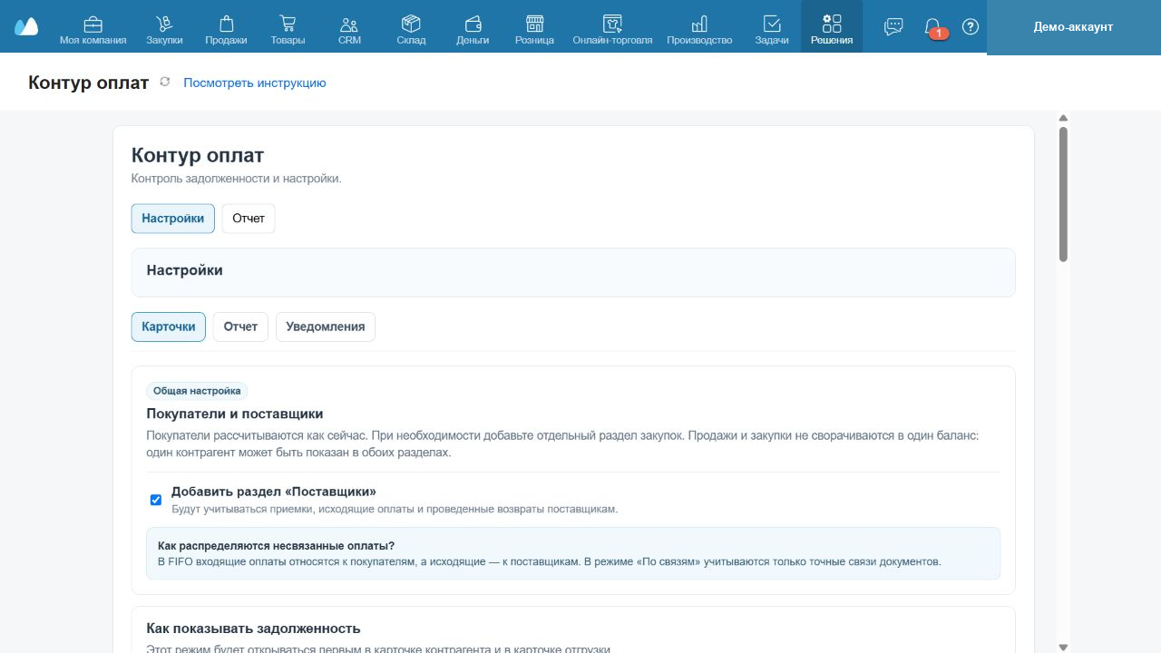Refresh Контур оплат with the reload icon
The height and width of the screenshot is (653, 1161).
tap(165, 82)
